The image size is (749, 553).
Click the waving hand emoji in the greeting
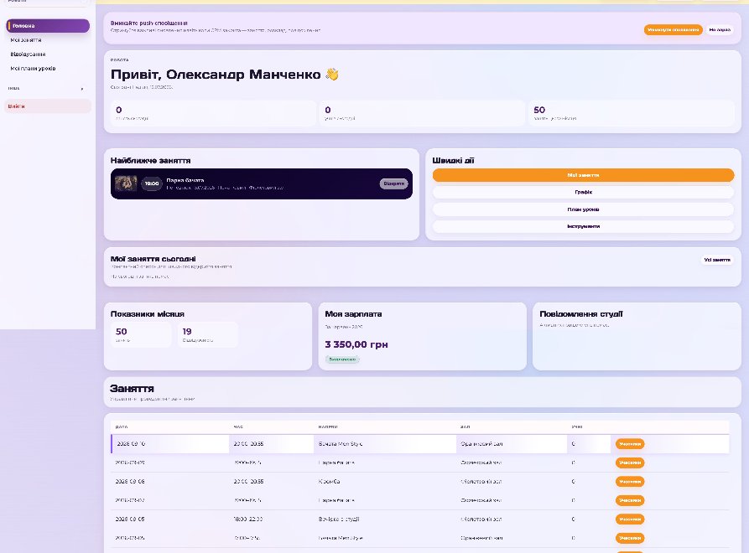click(332, 75)
